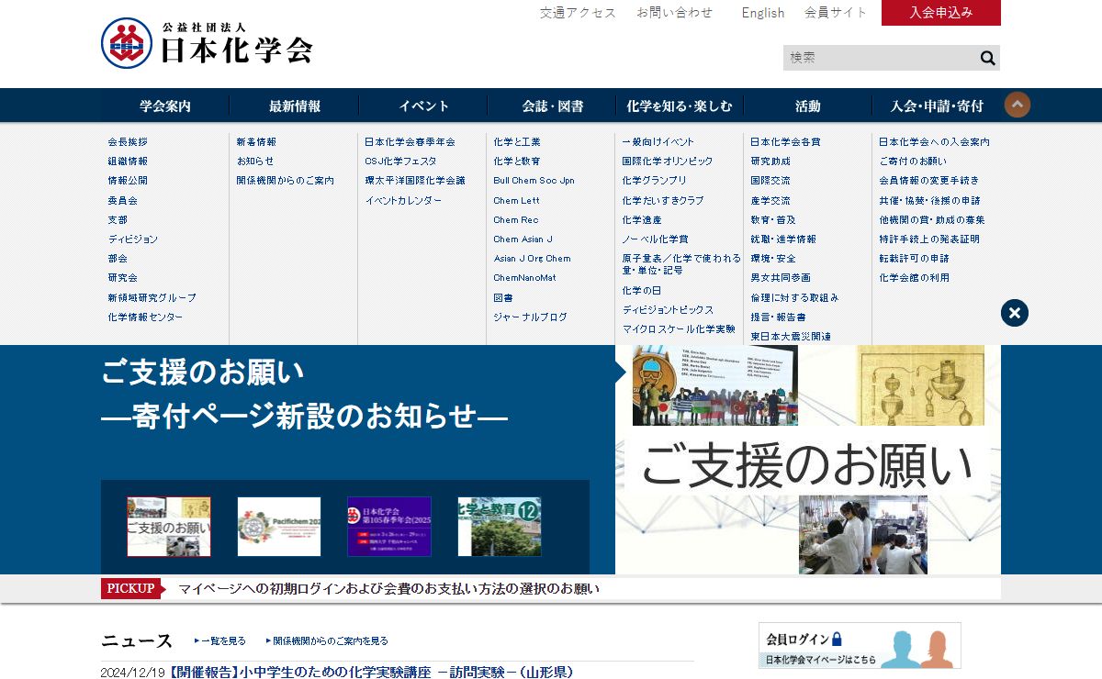The height and width of the screenshot is (679, 1102).
Task: Click the large ご支援のお願い banner image
Action: point(808,460)
